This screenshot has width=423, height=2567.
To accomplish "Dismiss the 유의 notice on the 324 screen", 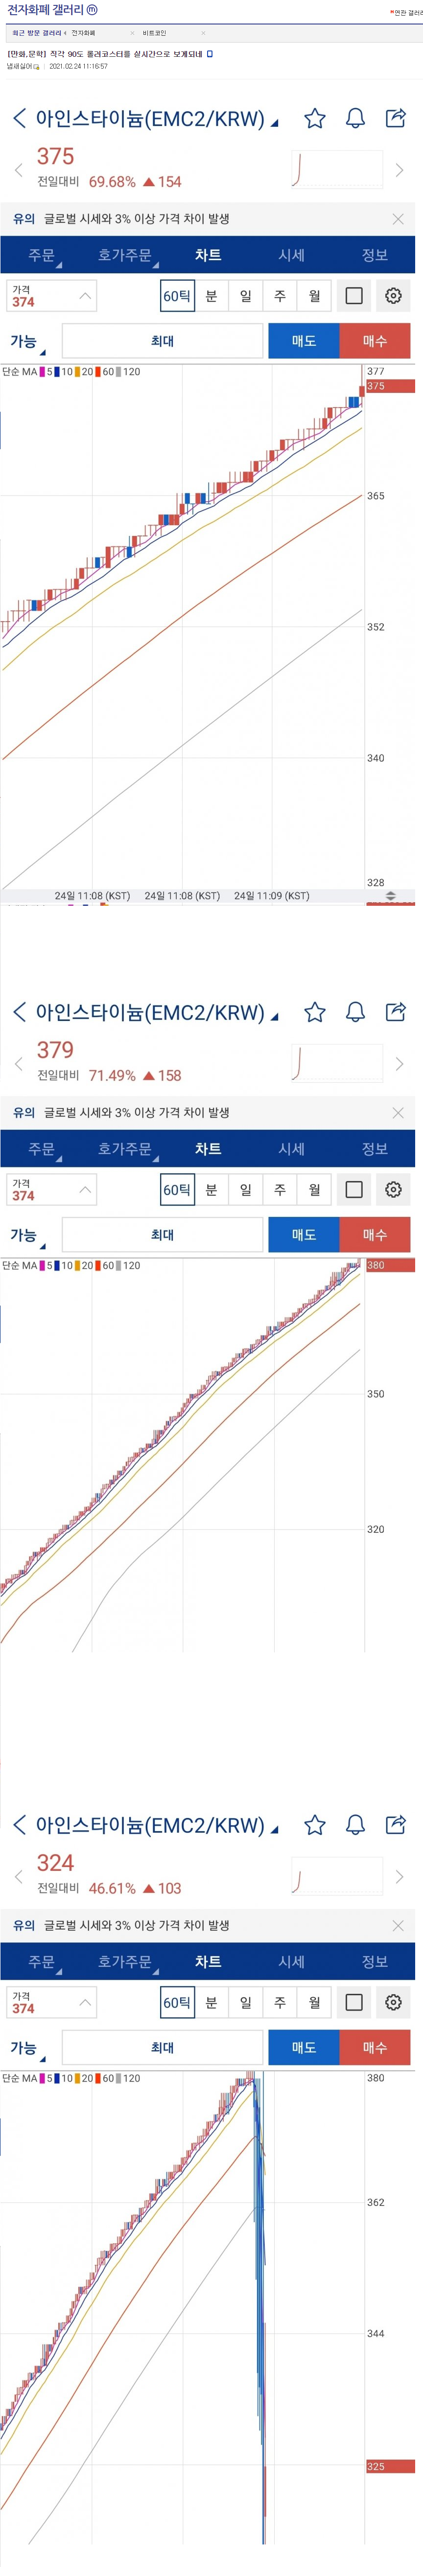I will [398, 1926].
